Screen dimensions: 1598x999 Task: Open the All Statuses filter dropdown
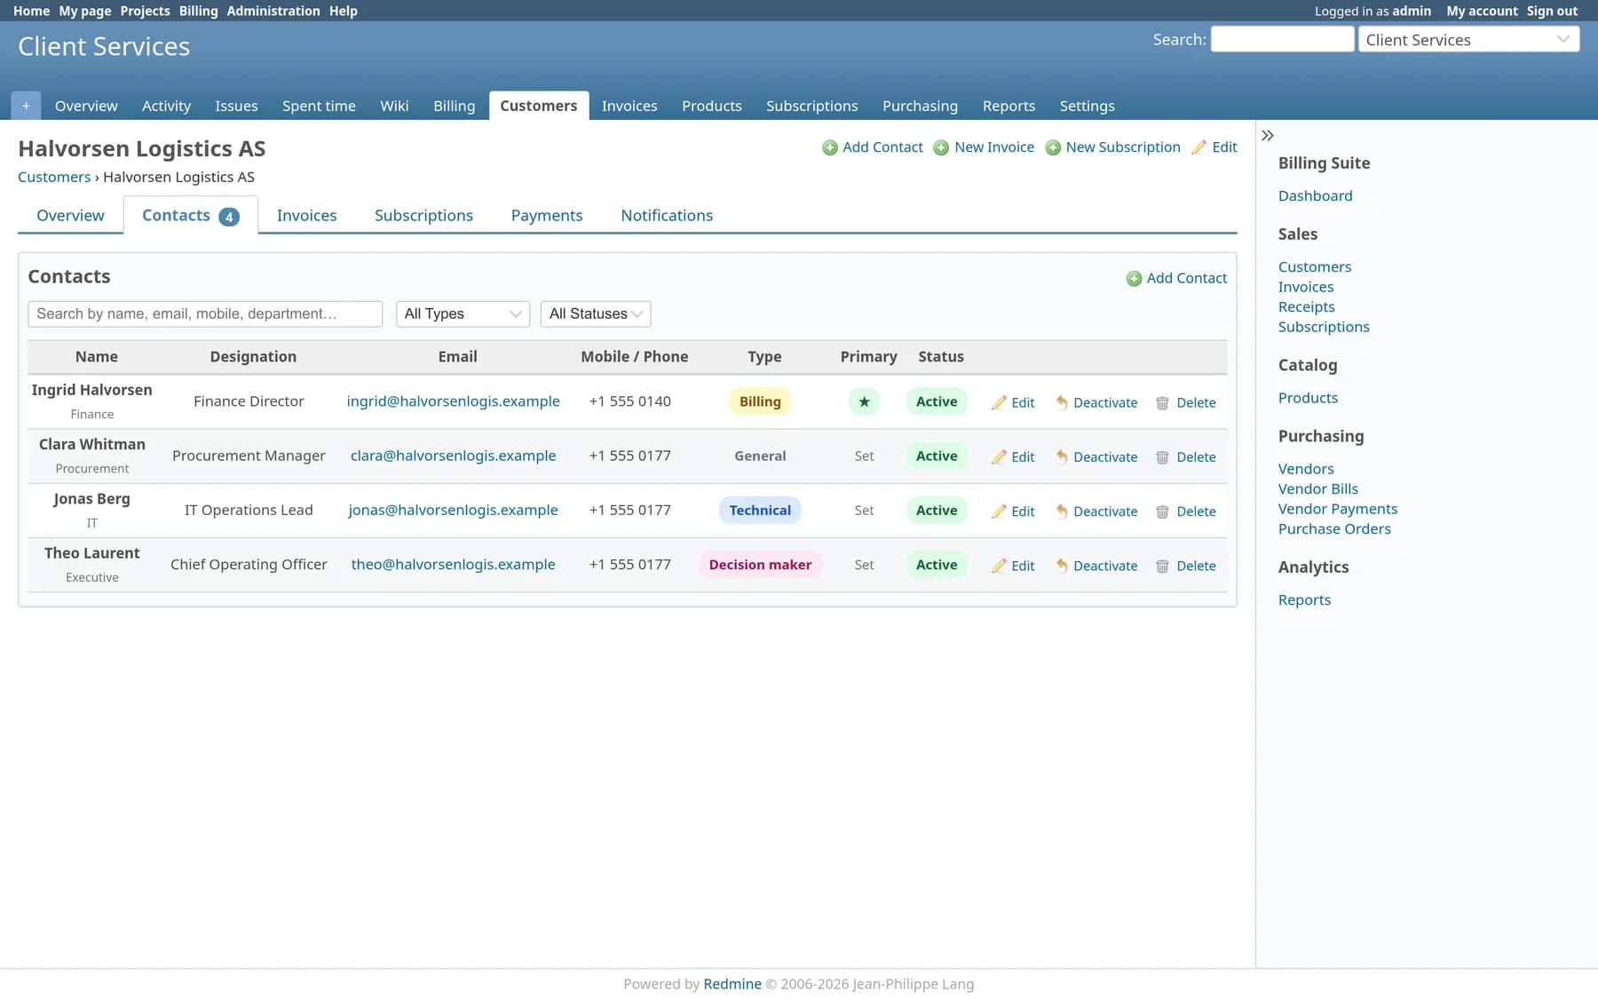pos(596,313)
